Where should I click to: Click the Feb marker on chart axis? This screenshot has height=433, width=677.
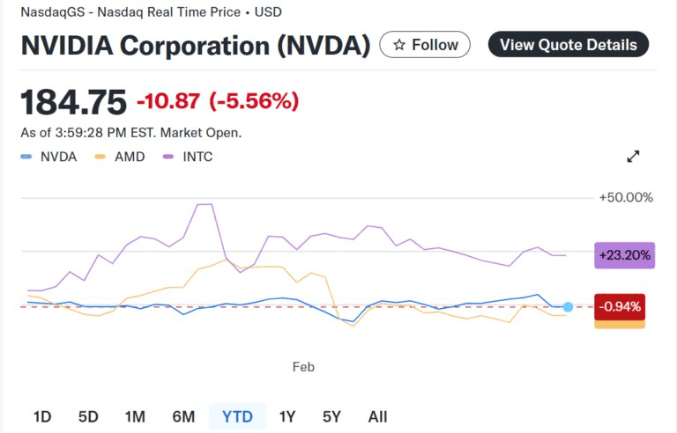(303, 367)
